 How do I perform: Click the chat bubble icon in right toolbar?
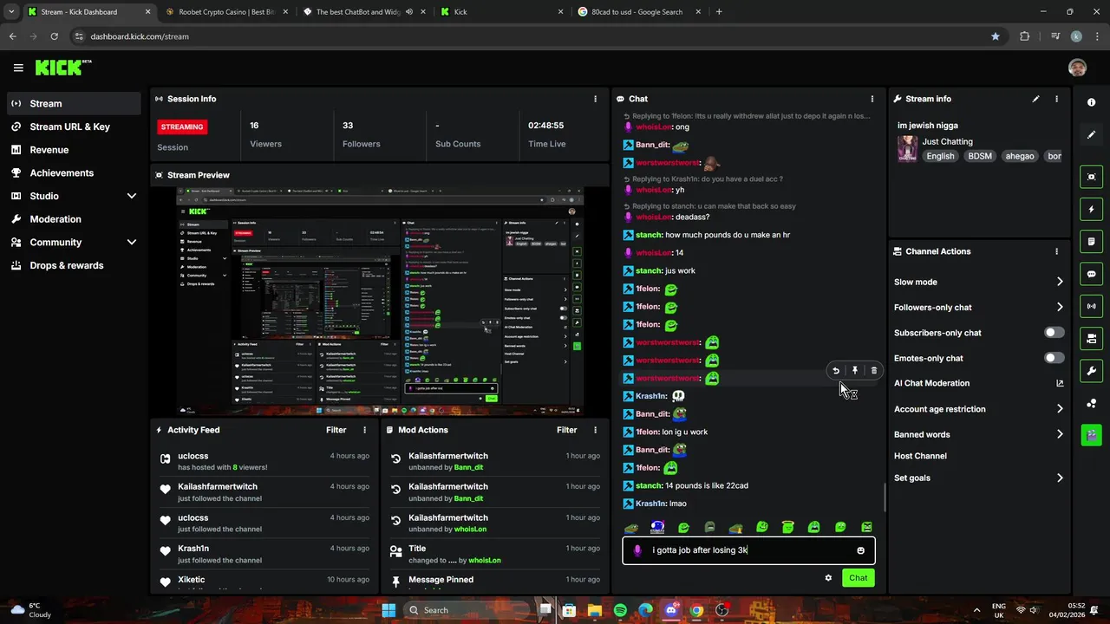(1091, 274)
